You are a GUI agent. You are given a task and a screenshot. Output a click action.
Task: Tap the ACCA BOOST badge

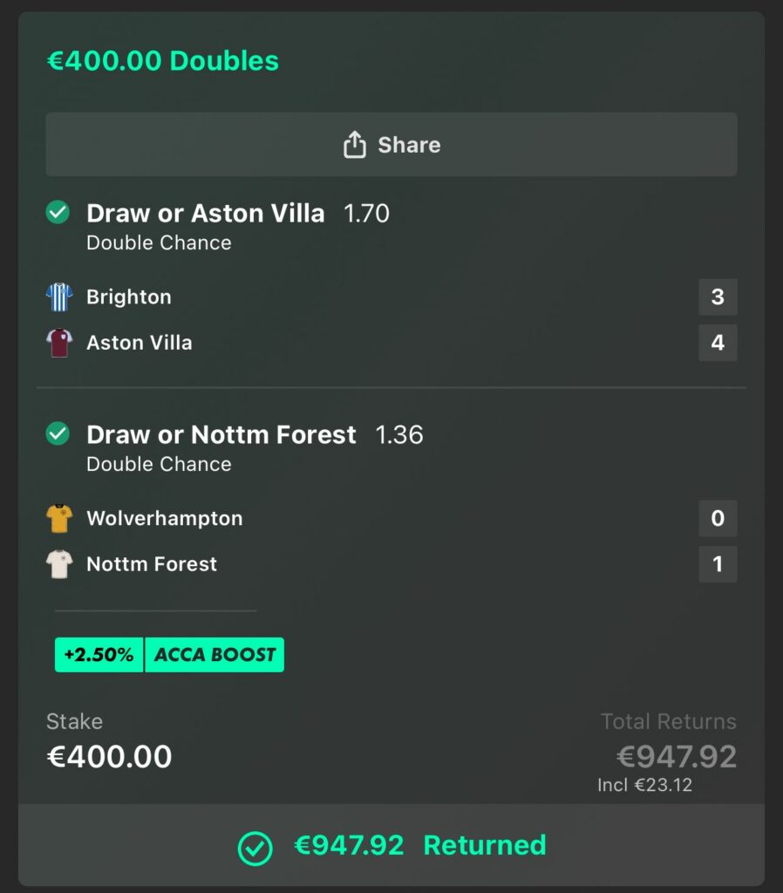[214, 655]
